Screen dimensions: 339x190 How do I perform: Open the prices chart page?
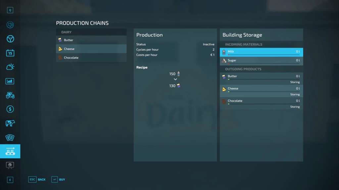point(10,81)
